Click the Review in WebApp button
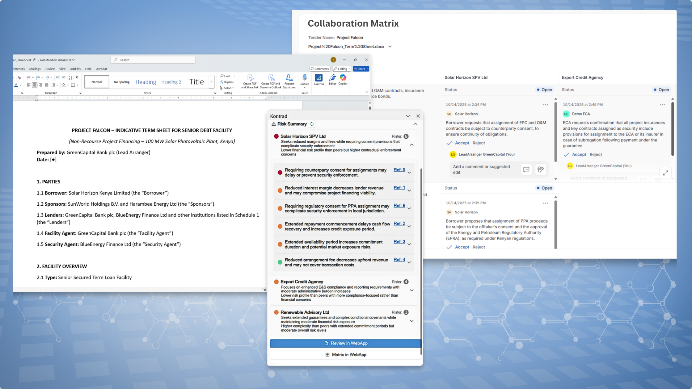Screen dimensions: 692x389 tap(345, 343)
